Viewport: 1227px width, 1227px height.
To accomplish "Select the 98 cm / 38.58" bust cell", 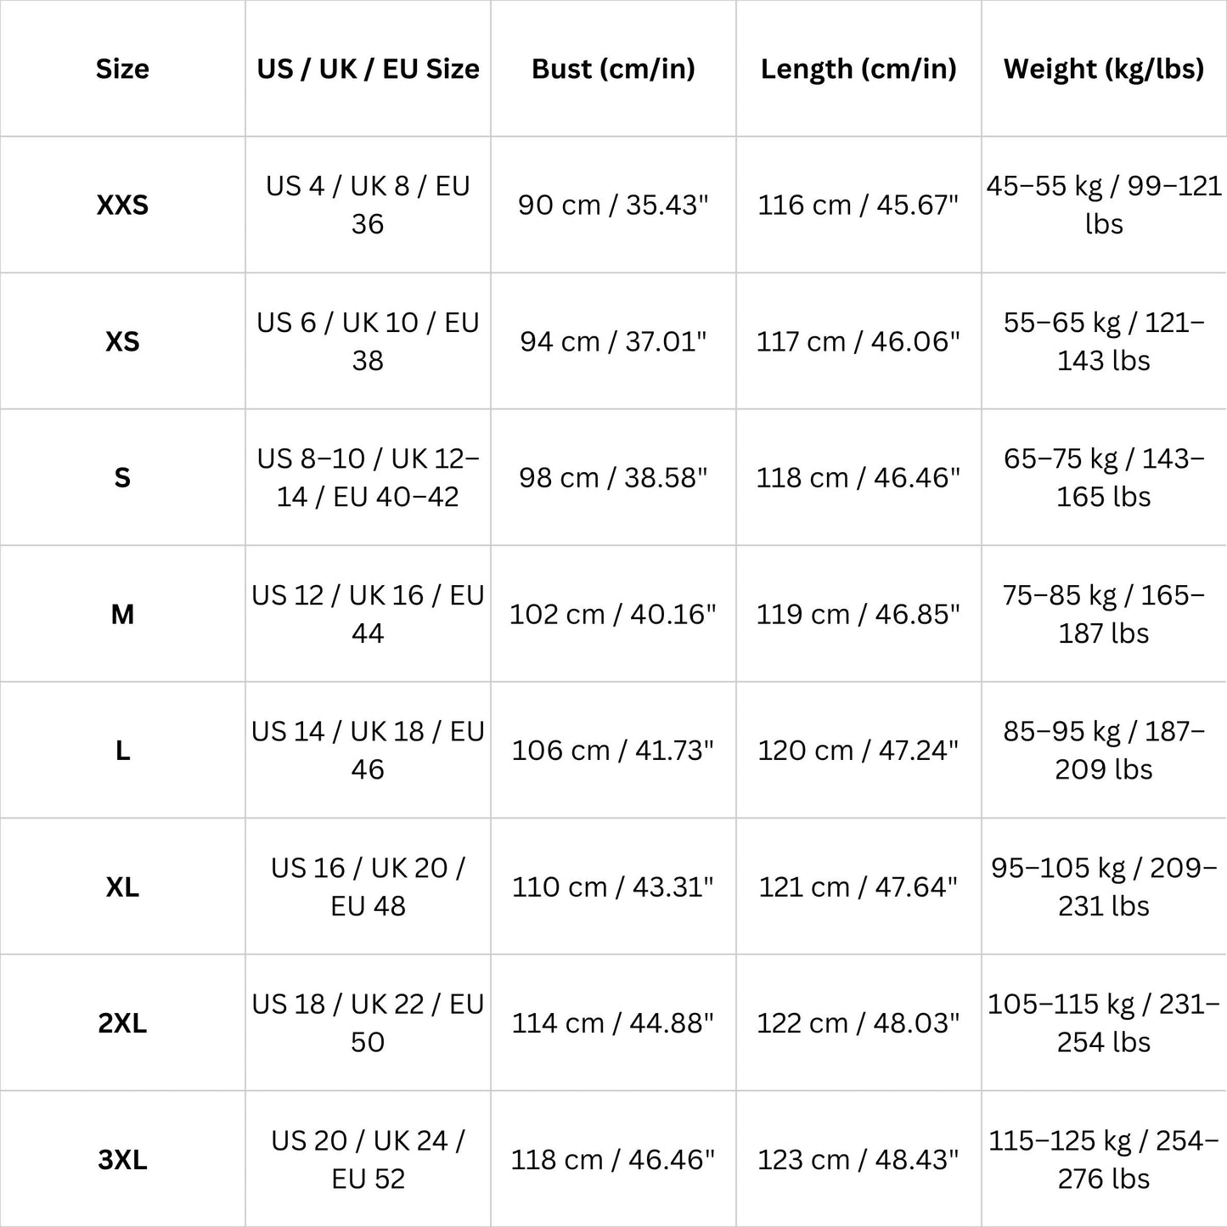I will tap(613, 478).
